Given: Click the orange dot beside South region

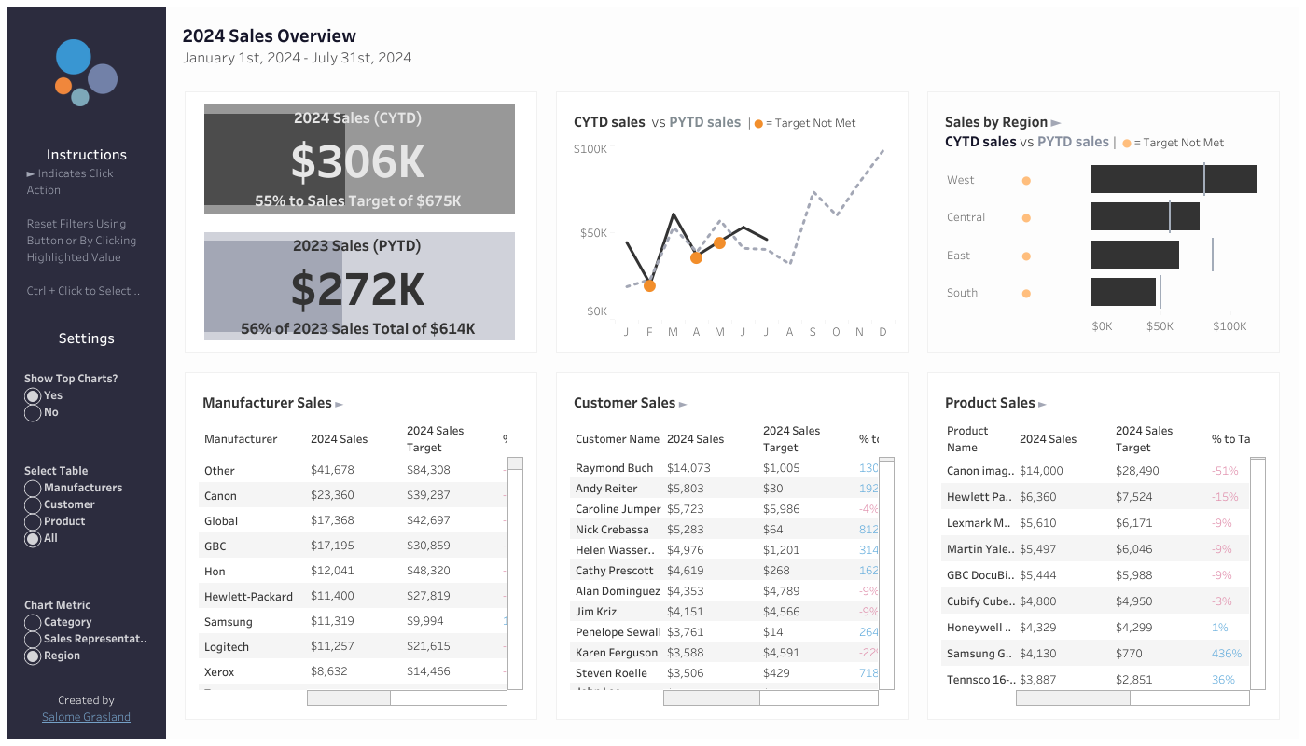Looking at the screenshot, I should 1026,294.
